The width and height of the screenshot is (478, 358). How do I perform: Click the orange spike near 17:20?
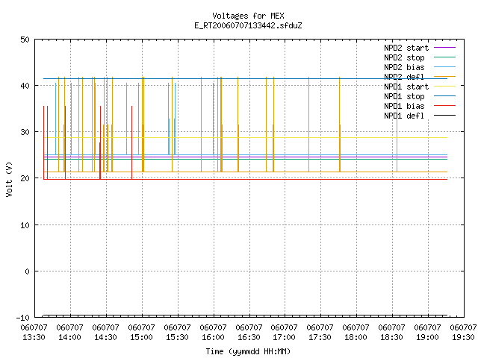(308, 125)
